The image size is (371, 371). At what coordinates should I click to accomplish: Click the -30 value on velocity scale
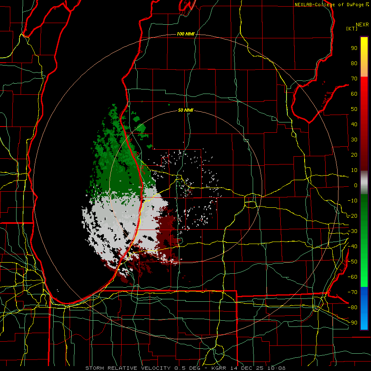[x=352, y=231]
